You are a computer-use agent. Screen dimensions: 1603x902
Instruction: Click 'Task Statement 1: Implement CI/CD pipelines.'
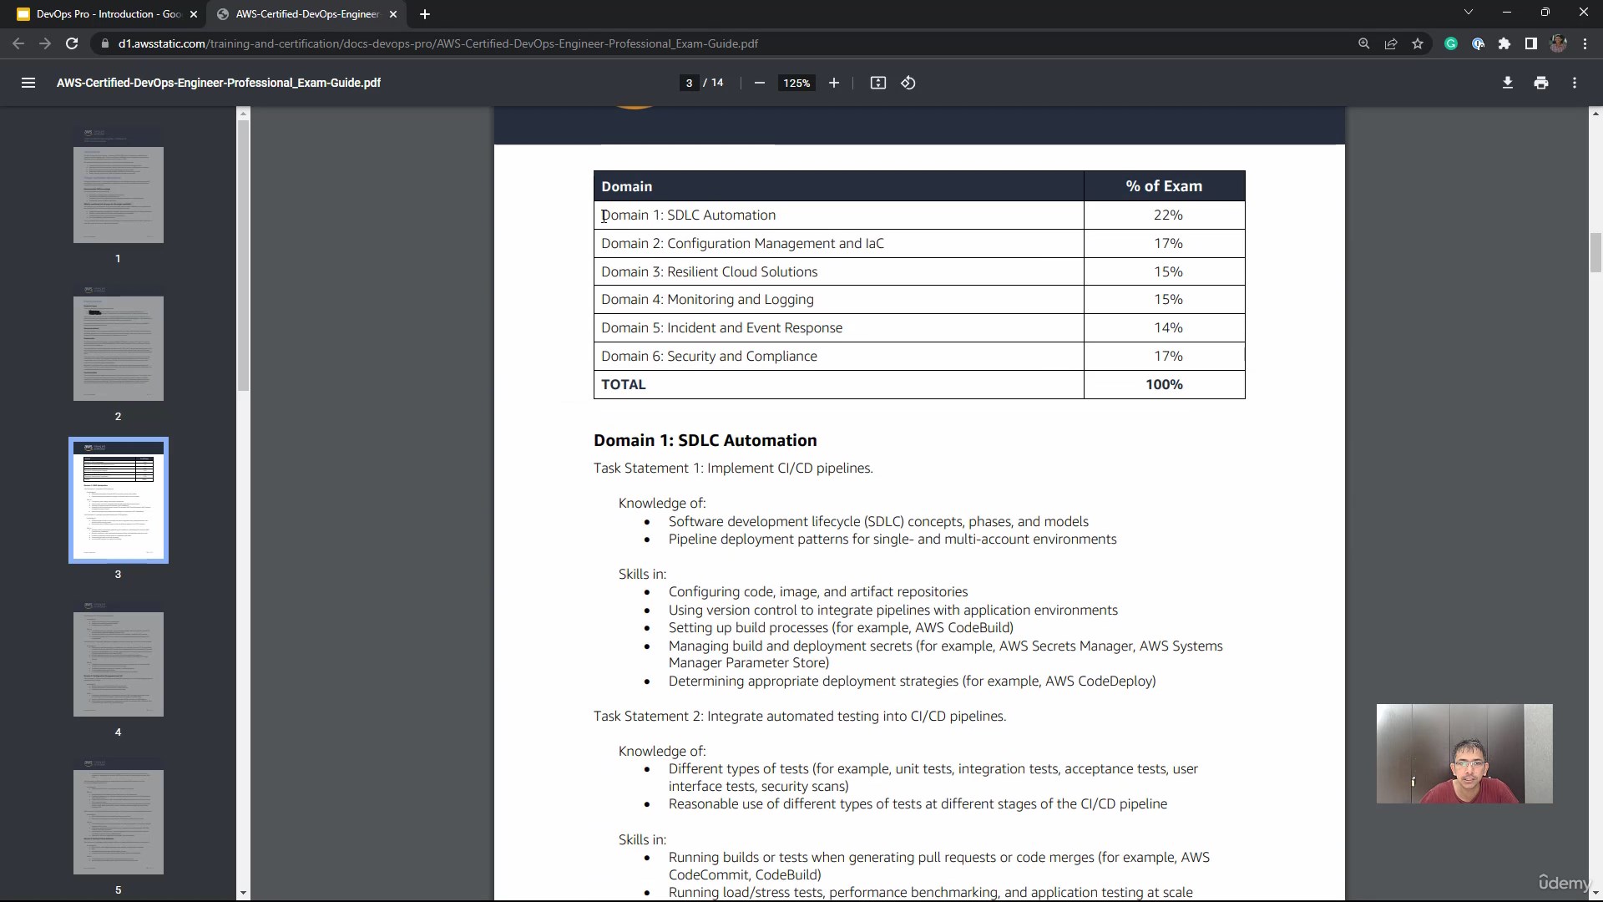[x=733, y=469]
